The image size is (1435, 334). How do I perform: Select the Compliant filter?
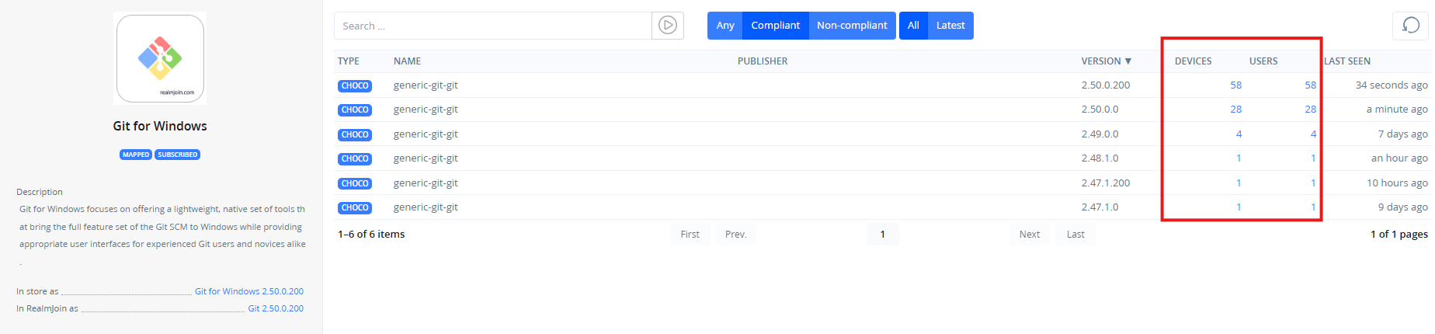pyautogui.click(x=775, y=26)
